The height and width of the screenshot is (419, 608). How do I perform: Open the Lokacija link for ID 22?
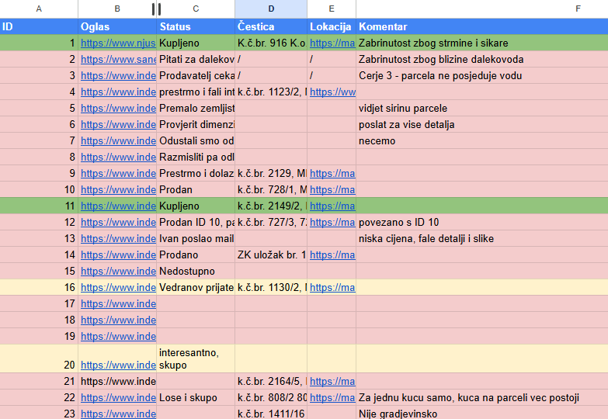pyautogui.click(x=332, y=398)
